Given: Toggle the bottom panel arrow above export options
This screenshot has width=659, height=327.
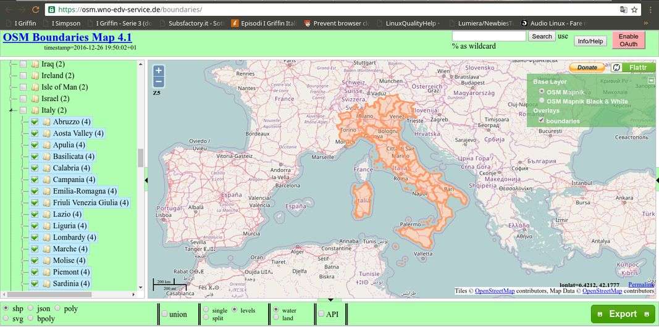Looking at the screenshot, I should [x=330, y=300].
